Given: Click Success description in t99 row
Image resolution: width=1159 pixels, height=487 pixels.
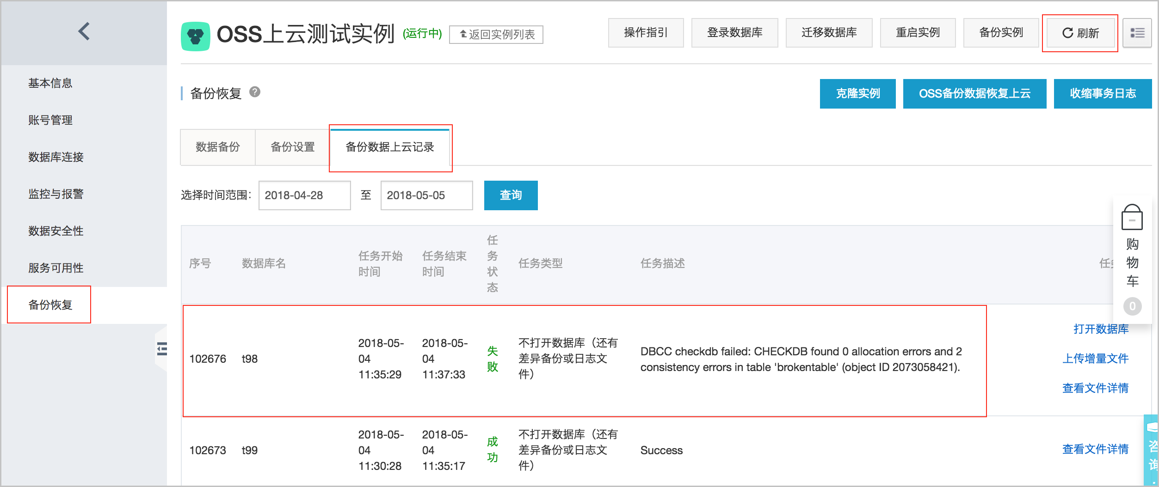Looking at the screenshot, I should click(661, 450).
